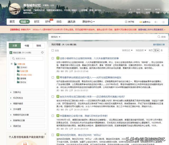Switch to the 文章 sidebar tab
Screen dimensions: 169x145
click(x=15, y=46)
